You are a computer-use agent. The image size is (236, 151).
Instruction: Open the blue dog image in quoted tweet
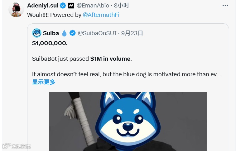tap(128, 121)
